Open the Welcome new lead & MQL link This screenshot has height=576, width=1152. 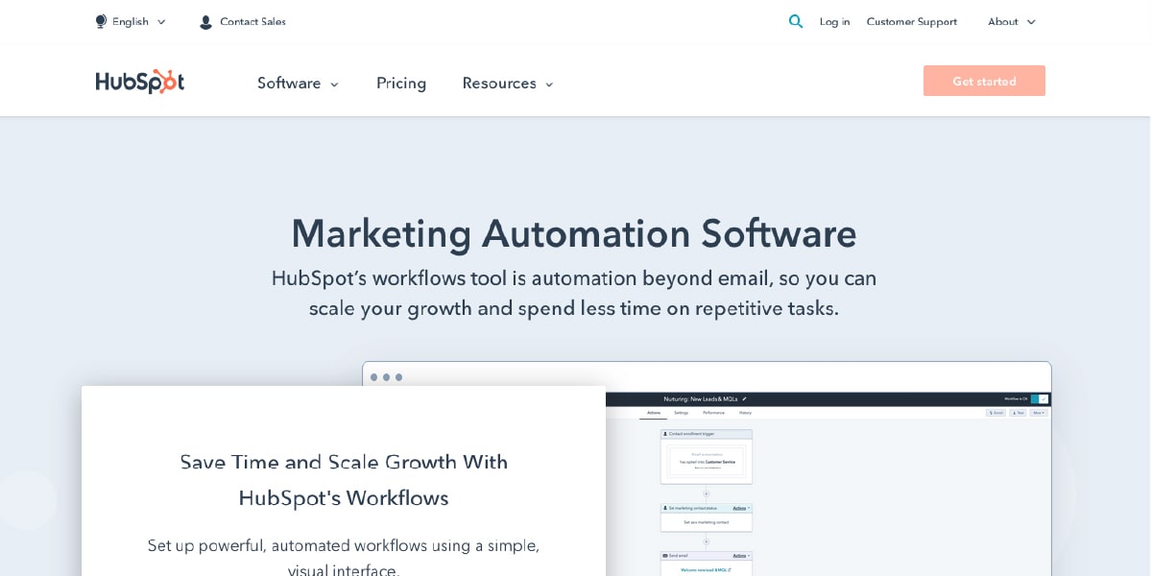click(706, 570)
